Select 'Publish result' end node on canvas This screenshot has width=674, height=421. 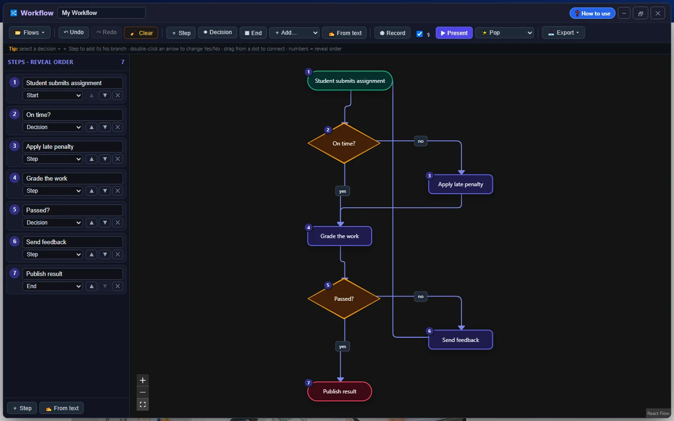click(x=339, y=392)
